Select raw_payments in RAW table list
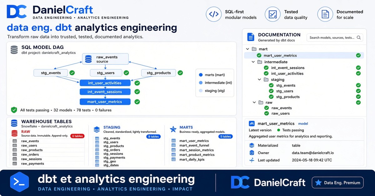 pos(32,164)
